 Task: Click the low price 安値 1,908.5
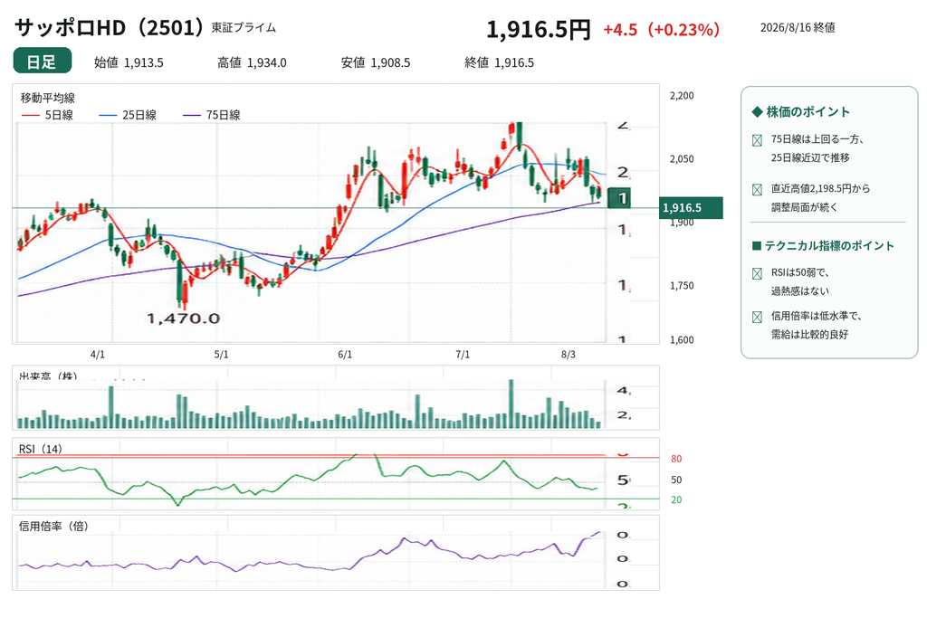tap(376, 62)
